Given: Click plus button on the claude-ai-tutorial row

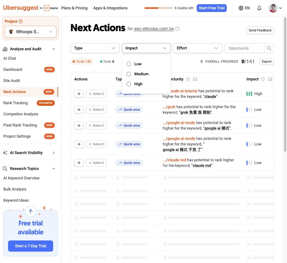Looking at the screenshot, I should 79,94.
